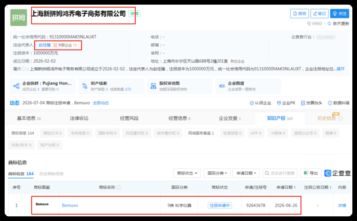Sort by 申请日期 column arrows

coord(295,188)
